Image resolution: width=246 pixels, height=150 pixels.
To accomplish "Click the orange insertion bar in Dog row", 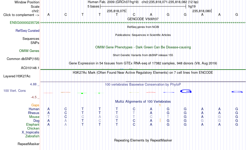I will click(x=160, y=120).
